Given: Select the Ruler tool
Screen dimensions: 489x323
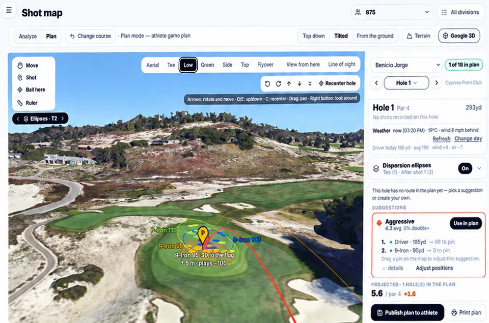Looking at the screenshot, I should coord(28,103).
